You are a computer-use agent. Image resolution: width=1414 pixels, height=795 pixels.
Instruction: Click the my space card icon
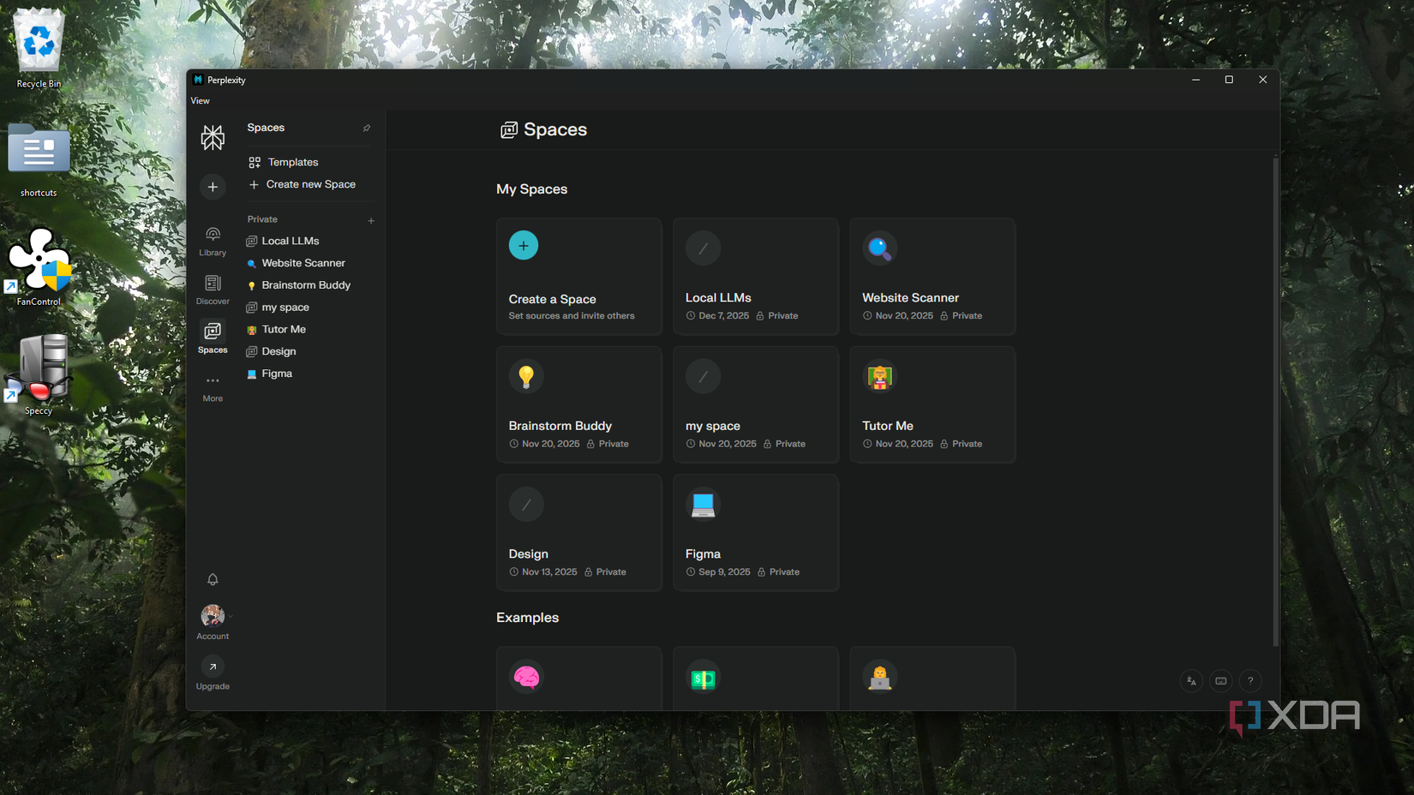703,376
